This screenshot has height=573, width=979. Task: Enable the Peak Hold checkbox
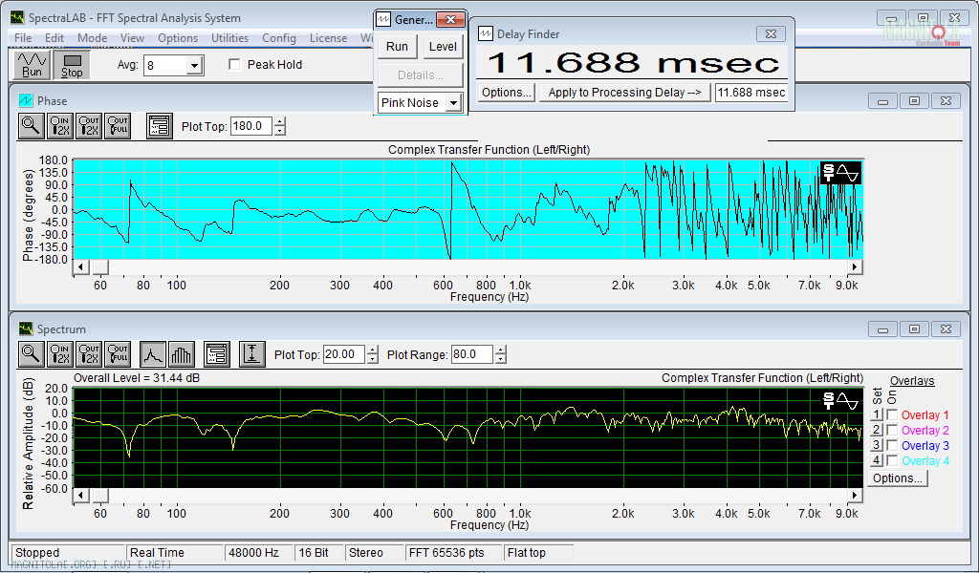(x=235, y=64)
